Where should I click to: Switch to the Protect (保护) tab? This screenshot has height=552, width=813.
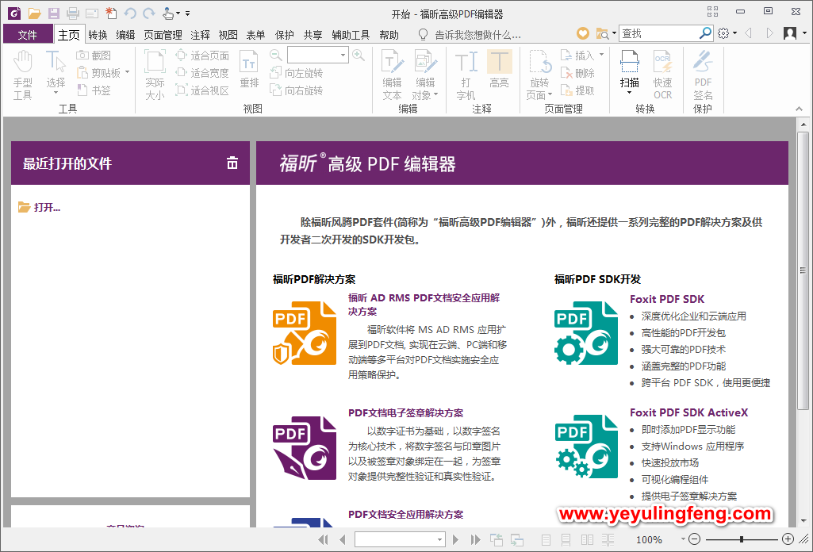tap(284, 35)
